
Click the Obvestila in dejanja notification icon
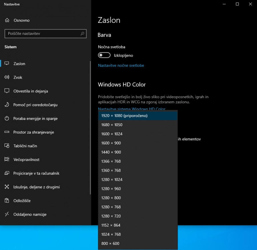tap(7, 91)
